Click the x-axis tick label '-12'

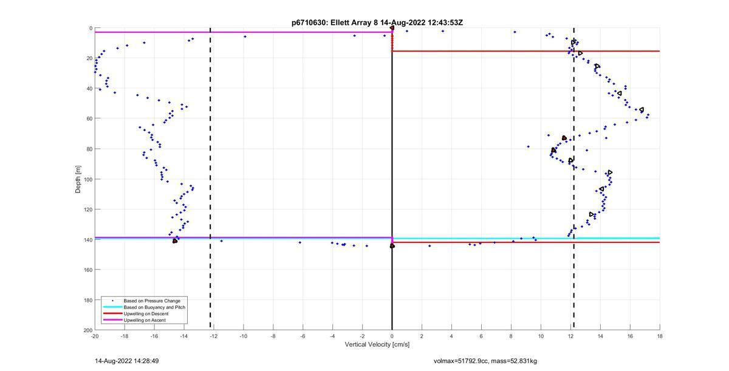coord(214,336)
